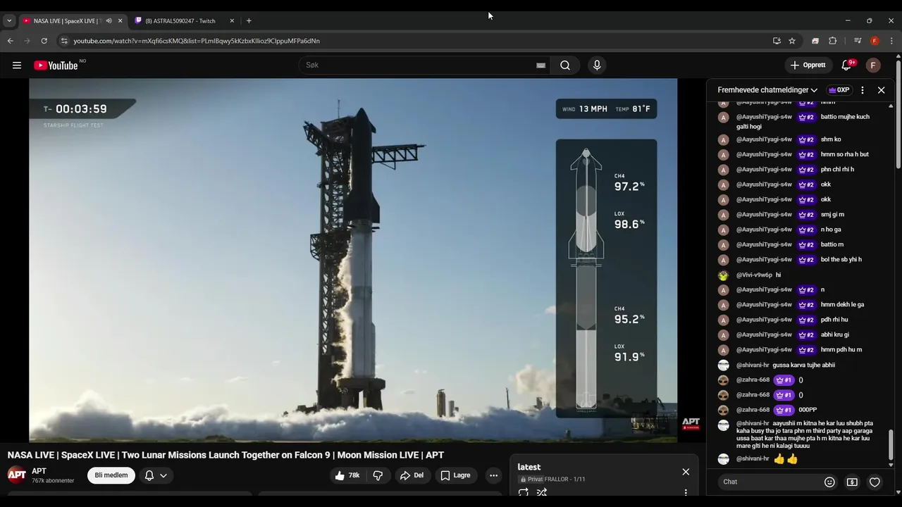Go to YouTube home via logo
Image resolution: width=902 pixels, height=507 pixels.
tap(56, 65)
